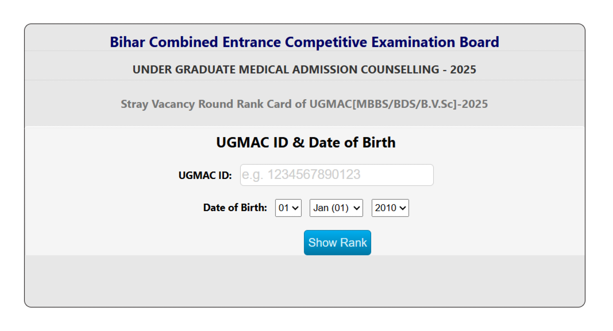
Task: Click the chevron arrow of the day selector
Action: pyautogui.click(x=295, y=208)
